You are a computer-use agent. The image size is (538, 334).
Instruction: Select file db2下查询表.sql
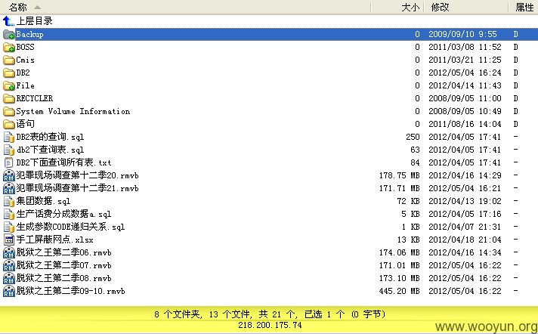point(50,150)
